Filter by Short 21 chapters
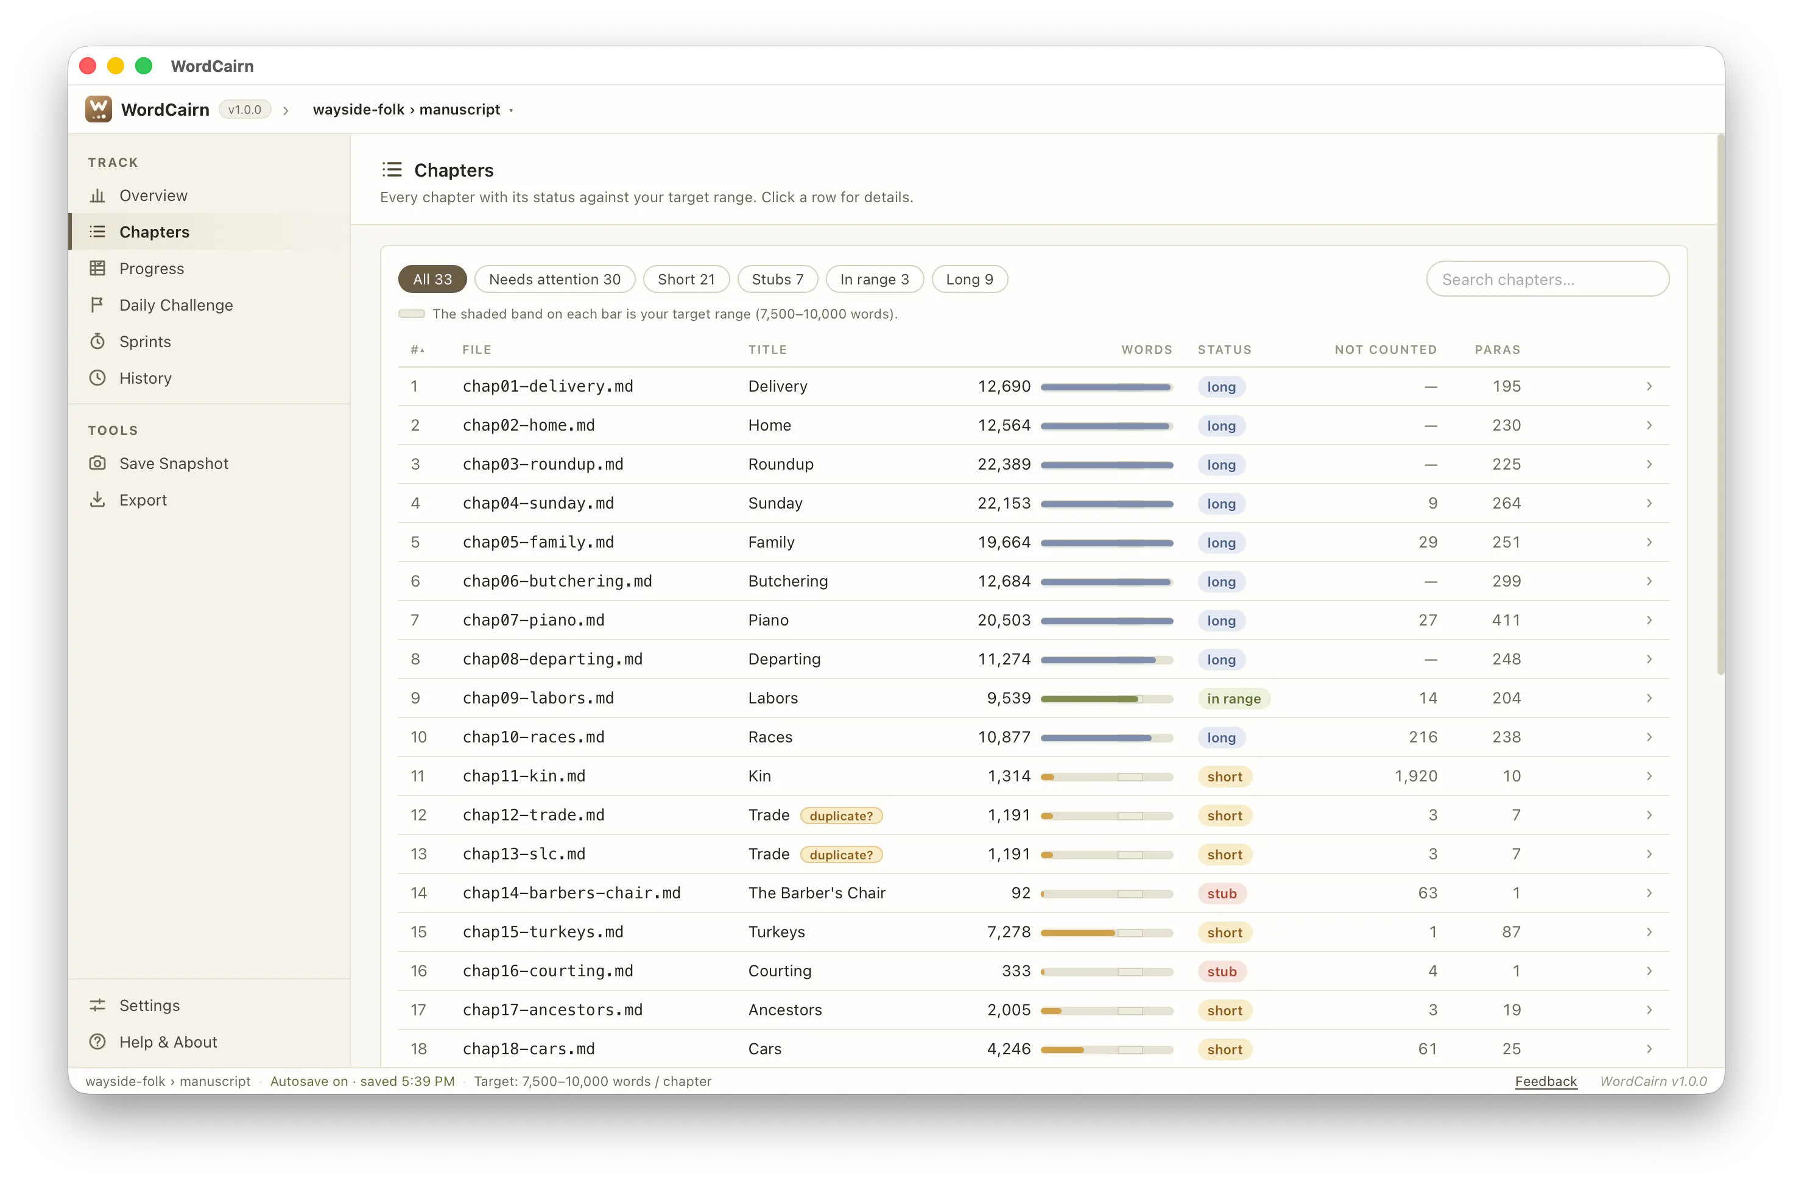Image resolution: width=1793 pixels, height=1184 pixels. click(x=686, y=280)
